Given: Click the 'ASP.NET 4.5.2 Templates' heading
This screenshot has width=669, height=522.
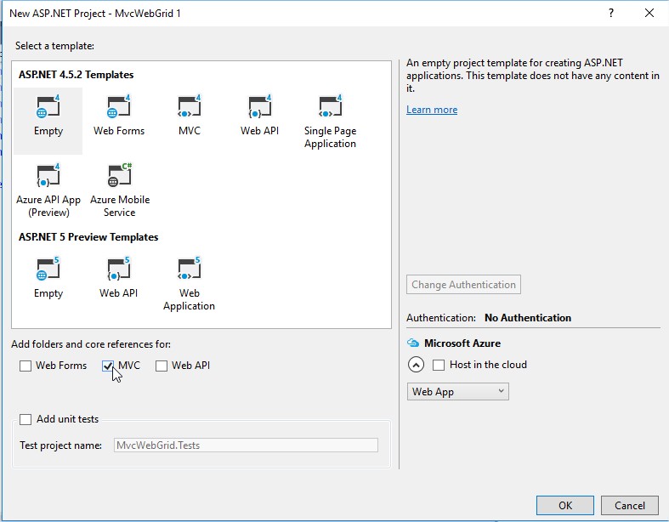Looking at the screenshot, I should coord(76,75).
